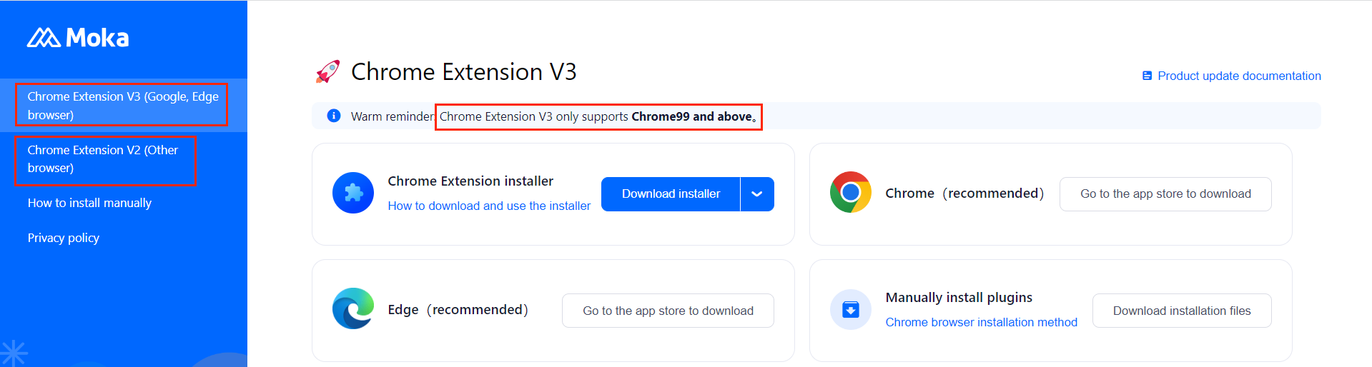The image size is (1372, 367).
Task: Select Chrome Extension V3 sidebar item
Action: pos(122,105)
